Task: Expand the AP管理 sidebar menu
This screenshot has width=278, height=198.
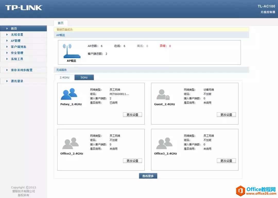Action: coord(15,41)
